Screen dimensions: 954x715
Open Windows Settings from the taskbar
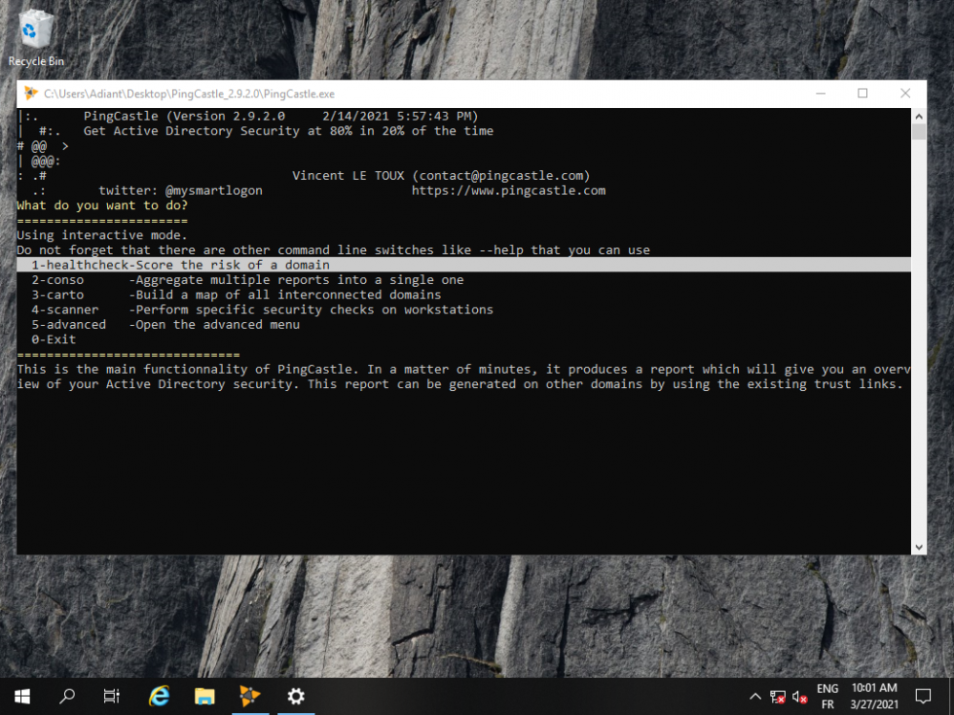click(296, 696)
